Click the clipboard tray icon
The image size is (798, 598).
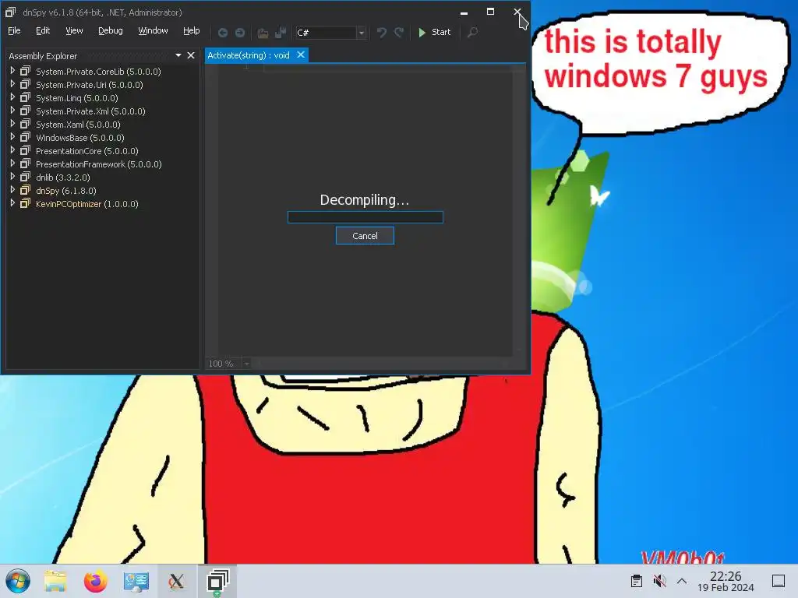(636, 581)
